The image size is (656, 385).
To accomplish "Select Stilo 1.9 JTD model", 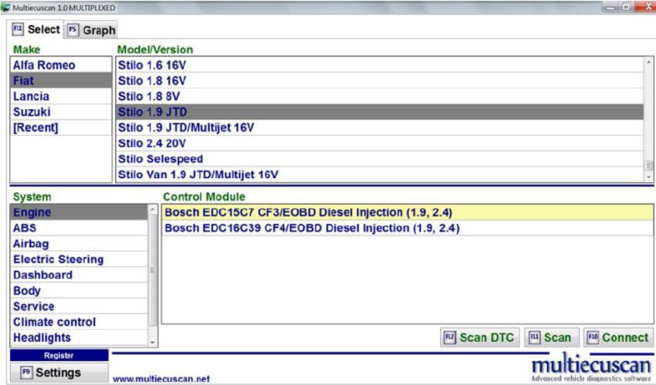I will tap(380, 112).
